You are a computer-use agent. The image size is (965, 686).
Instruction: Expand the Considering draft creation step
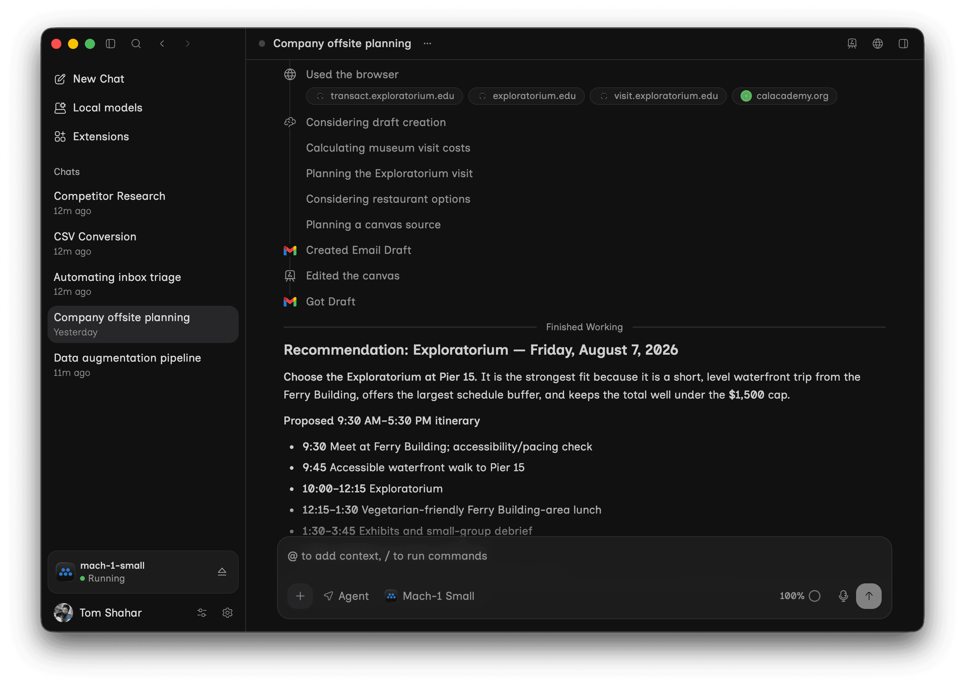click(376, 122)
